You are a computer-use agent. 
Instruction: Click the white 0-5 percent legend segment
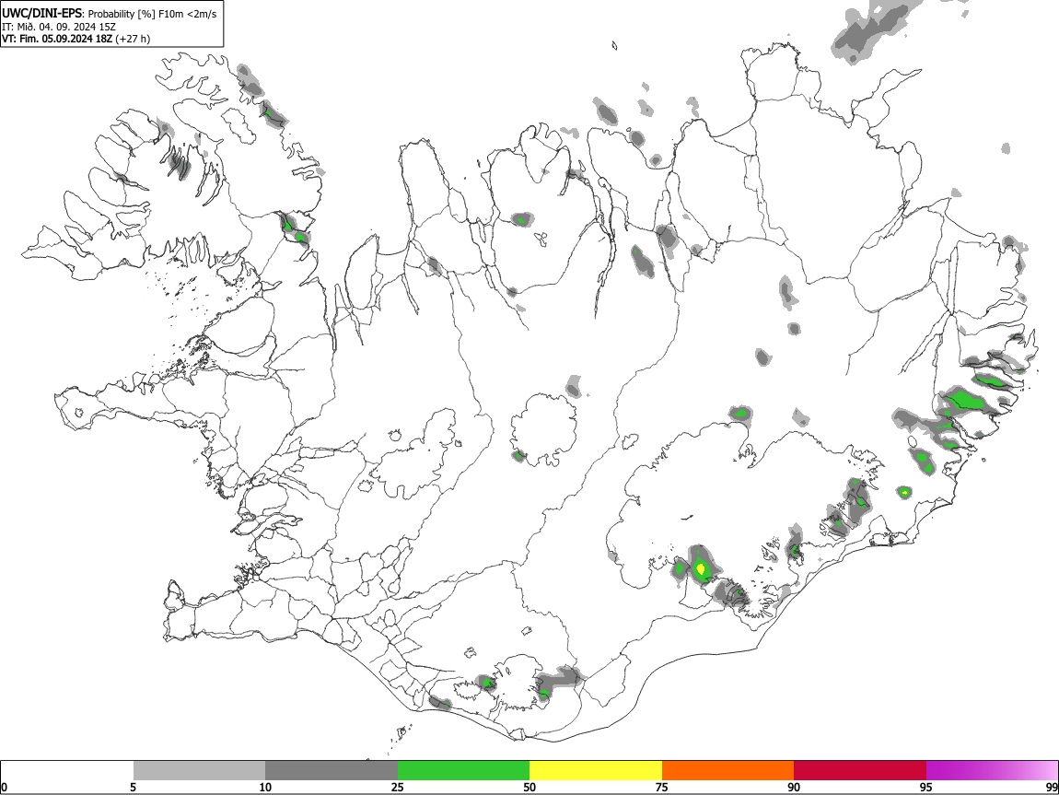[x=67, y=771]
